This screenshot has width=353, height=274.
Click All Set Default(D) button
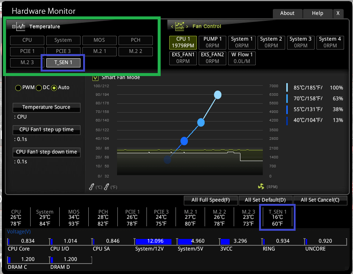(x=265, y=200)
